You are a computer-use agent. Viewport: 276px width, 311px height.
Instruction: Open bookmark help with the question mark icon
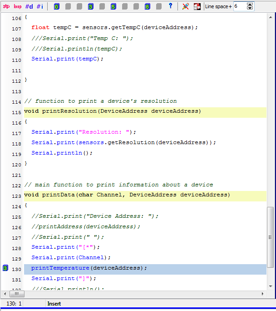coord(171,6)
